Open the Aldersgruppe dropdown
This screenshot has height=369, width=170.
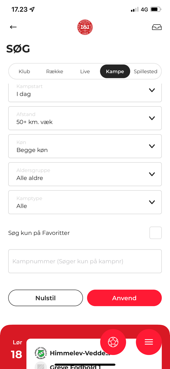85,174
